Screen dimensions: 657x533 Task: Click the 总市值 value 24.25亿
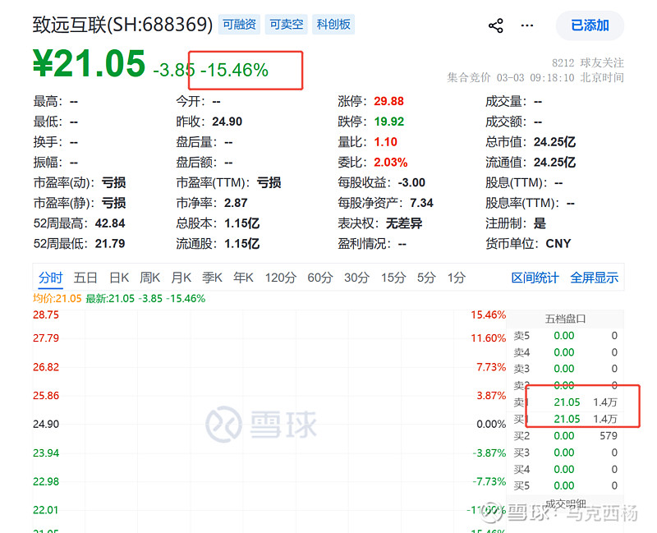pyautogui.click(x=554, y=142)
